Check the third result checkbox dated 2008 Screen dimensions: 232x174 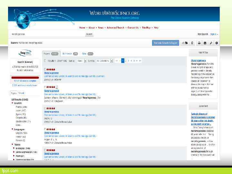coord(45,108)
